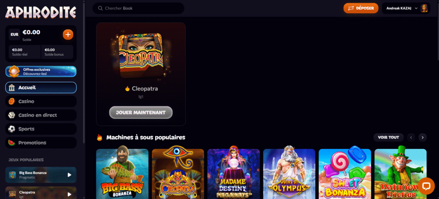Click the pearl shell exclusive offers banner
The image size is (439, 199).
click(41, 72)
